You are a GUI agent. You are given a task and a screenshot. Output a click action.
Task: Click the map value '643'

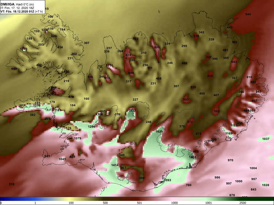[x=234, y=62]
